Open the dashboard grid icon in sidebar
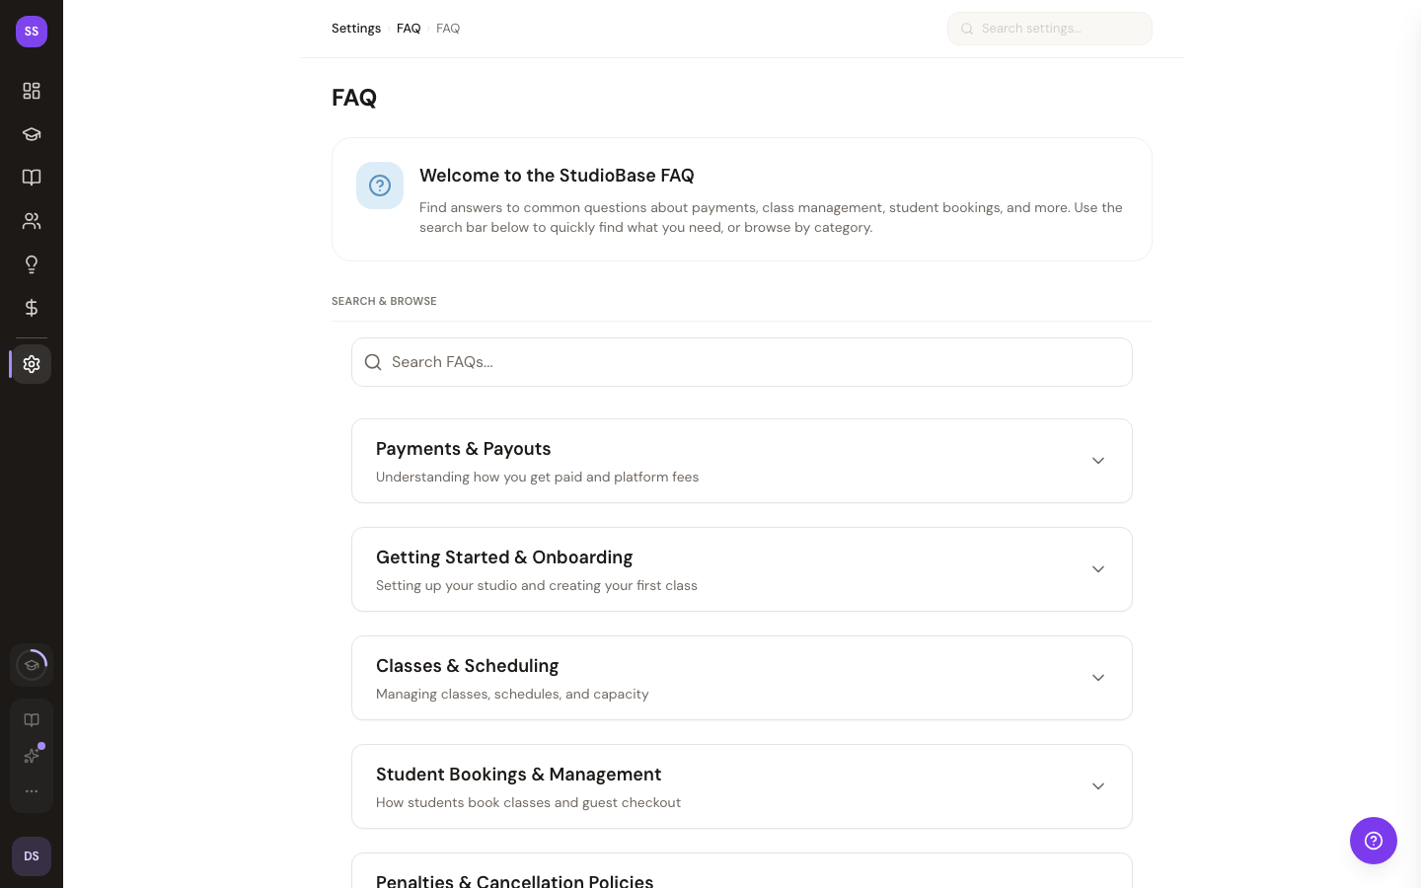Viewport: 1421px width, 888px height. [x=32, y=91]
